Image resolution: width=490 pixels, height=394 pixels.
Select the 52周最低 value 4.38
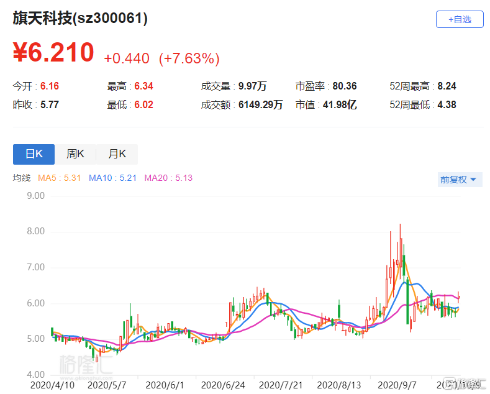(x=447, y=105)
